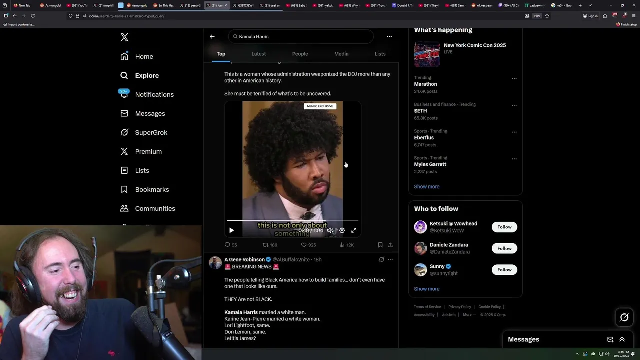Open more options on A Gene Robinson's post
The width and height of the screenshot is (640, 360).
pyautogui.click(x=390, y=259)
